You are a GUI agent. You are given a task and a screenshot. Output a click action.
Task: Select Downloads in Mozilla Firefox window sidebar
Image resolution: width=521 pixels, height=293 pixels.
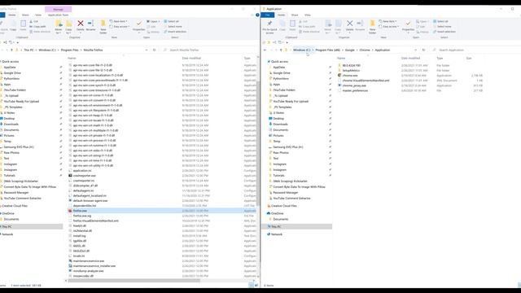[11, 125]
